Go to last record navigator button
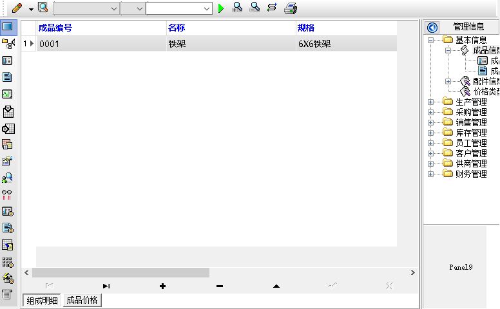 point(106,286)
